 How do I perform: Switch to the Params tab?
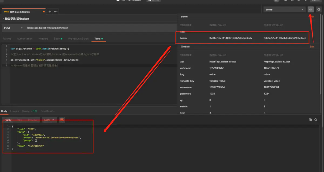(7, 39)
